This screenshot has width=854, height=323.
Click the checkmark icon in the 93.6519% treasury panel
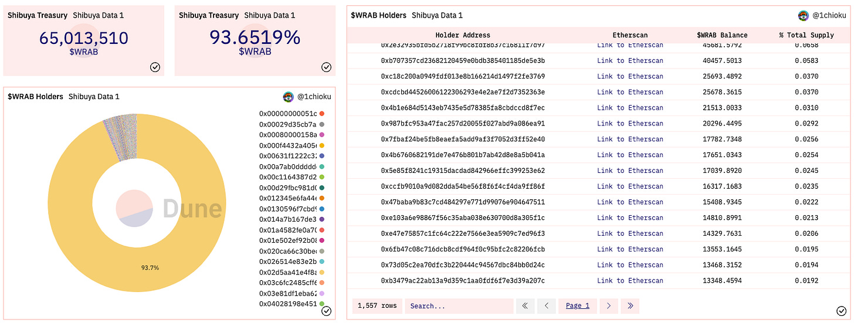click(x=327, y=67)
